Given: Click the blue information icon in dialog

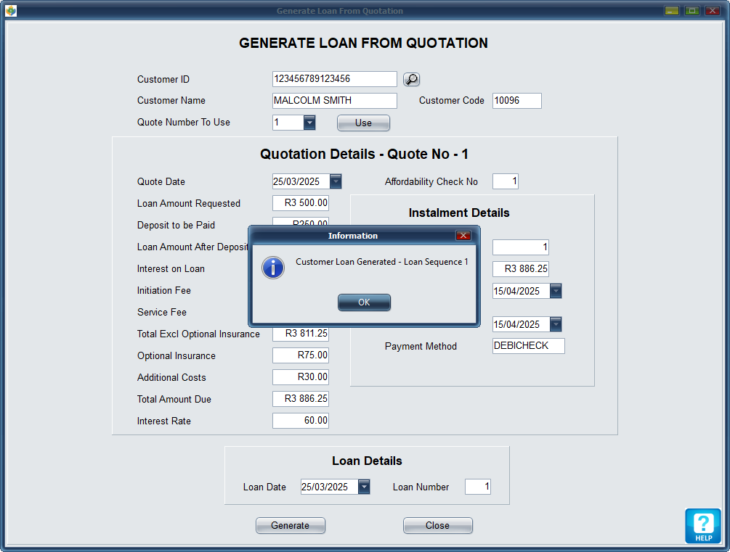Looking at the screenshot, I should click(273, 267).
